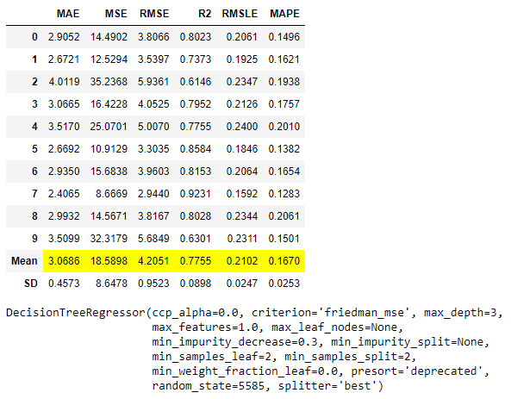Select MAE value 4.0119
This screenshot has height=399, width=511.
[64, 82]
